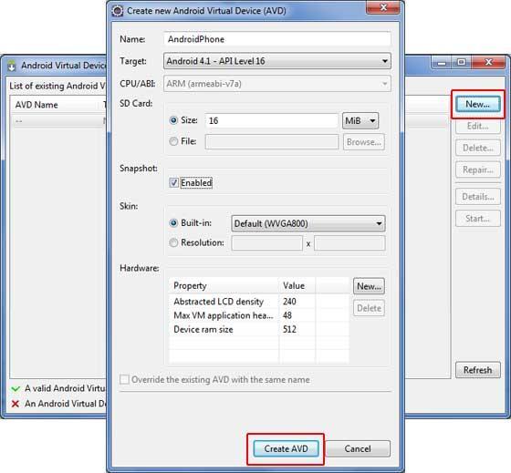Open the Default (WVGA800) skin dropdown
511x473 pixels.
point(308,223)
